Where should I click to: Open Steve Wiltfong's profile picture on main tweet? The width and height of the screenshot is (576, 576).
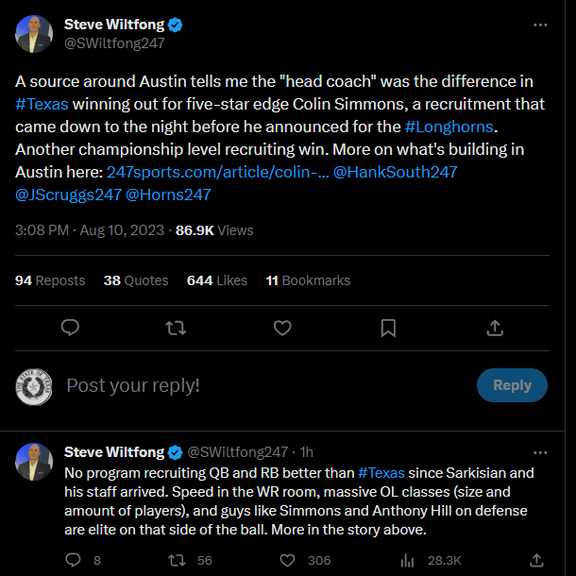coord(34,34)
